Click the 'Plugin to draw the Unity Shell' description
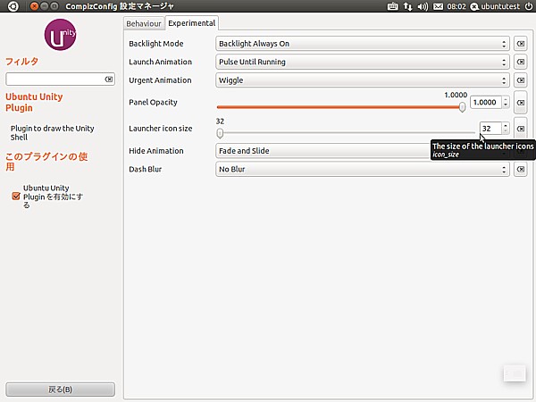This screenshot has width=536, height=402. click(x=53, y=132)
